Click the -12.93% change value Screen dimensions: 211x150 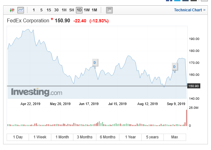(99, 21)
